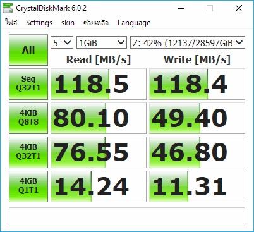Open the Language menu
This screenshot has height=232, width=254.
click(x=134, y=23)
